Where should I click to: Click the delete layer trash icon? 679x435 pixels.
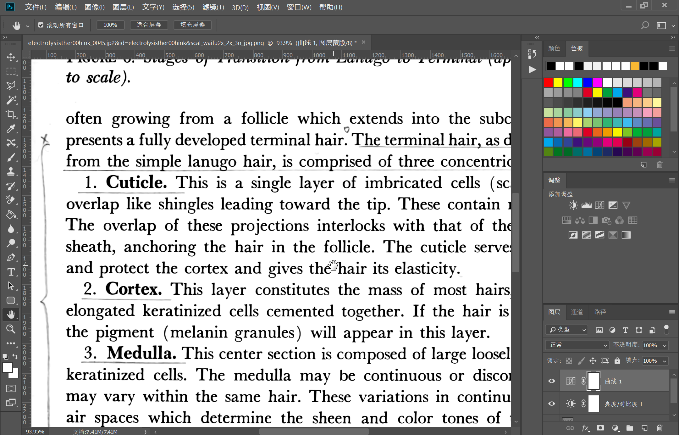[x=660, y=428]
